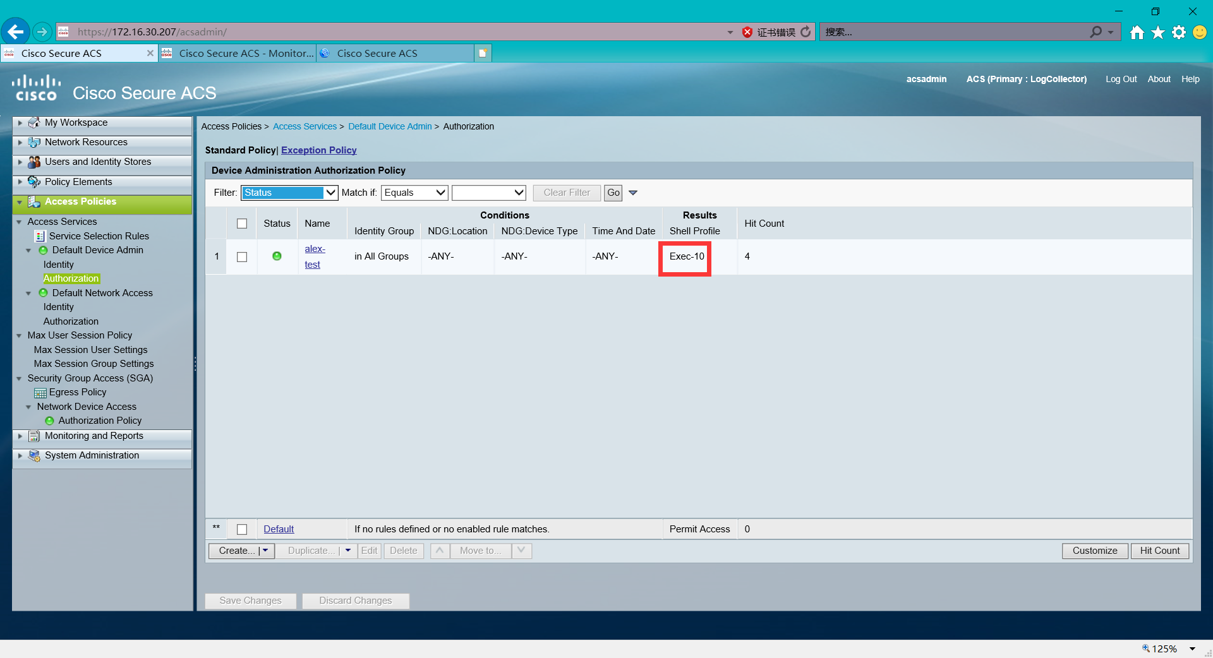
Task: Open the Create button dropdown arrow
Action: 266,551
